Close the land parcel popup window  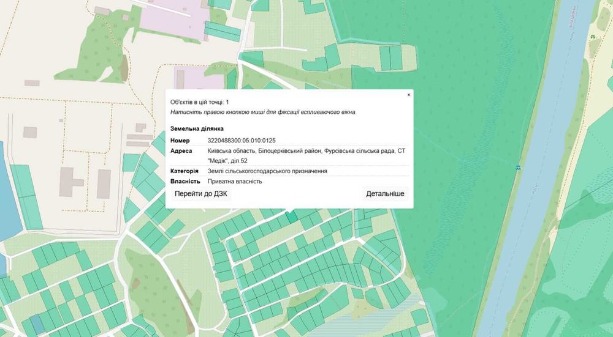coord(409,95)
